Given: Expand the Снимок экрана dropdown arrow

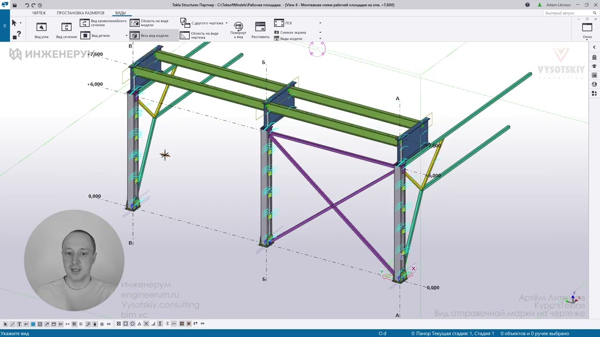Looking at the screenshot, I should click(320, 32).
